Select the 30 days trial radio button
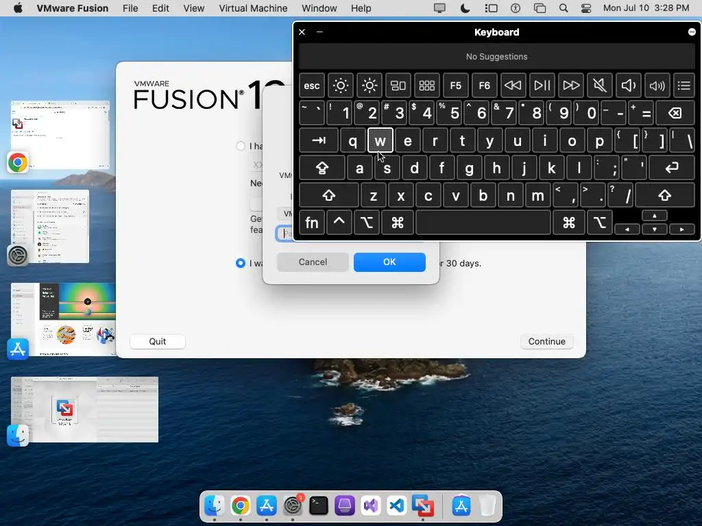The height and width of the screenshot is (526, 702). pyautogui.click(x=241, y=263)
